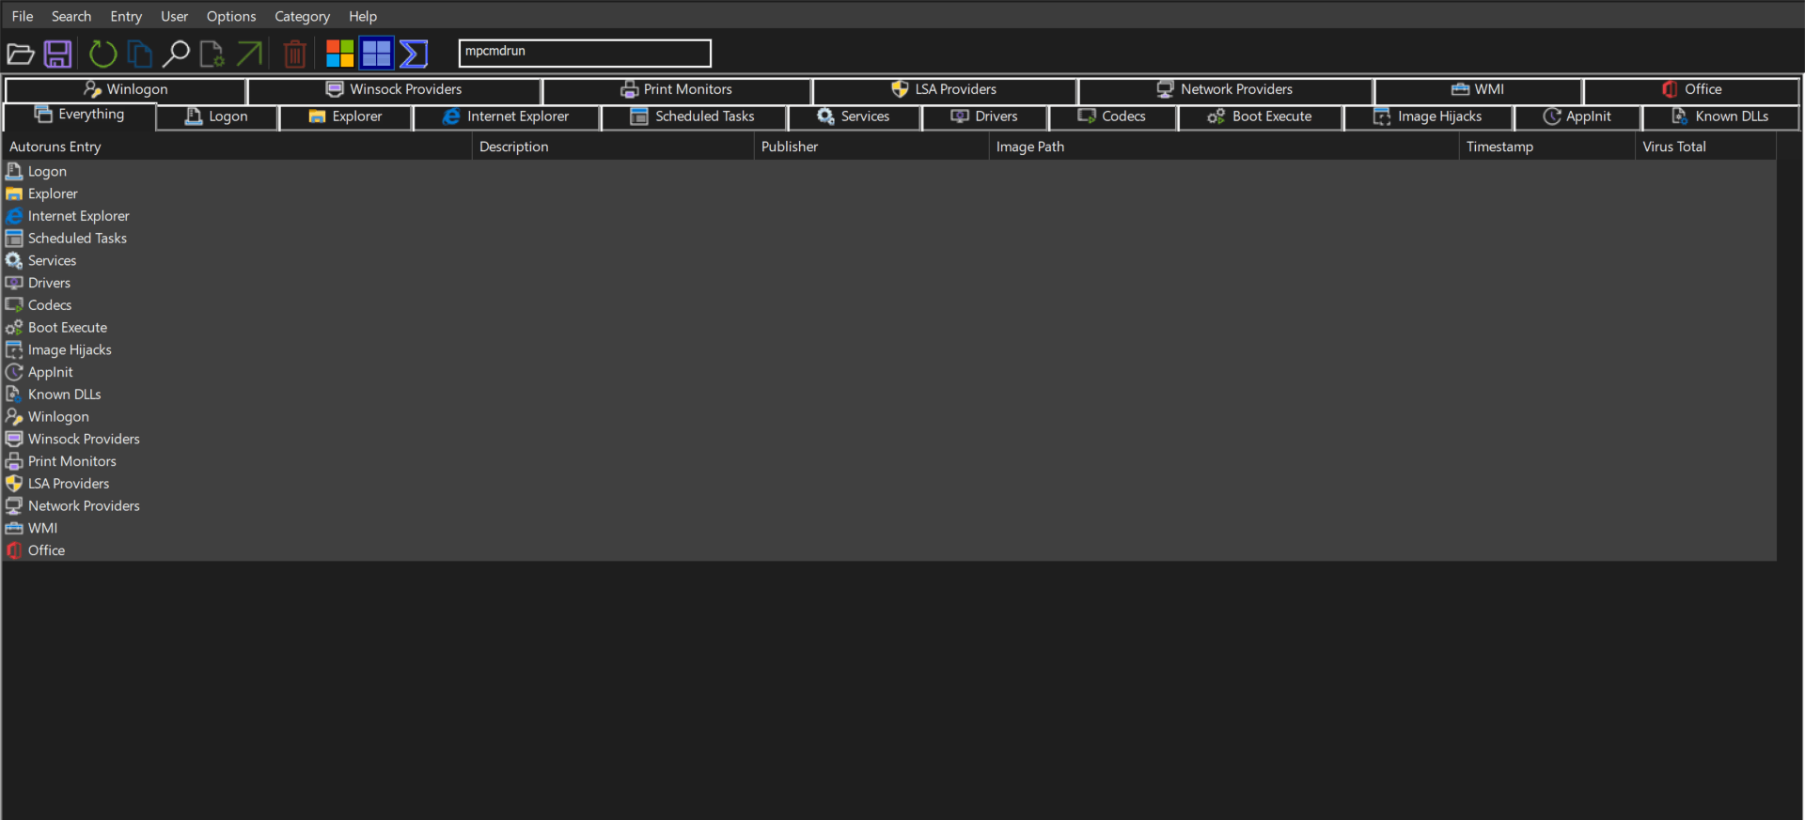The height and width of the screenshot is (820, 1805).
Task: Select the Known DLLs list row
Action: [x=889, y=395]
